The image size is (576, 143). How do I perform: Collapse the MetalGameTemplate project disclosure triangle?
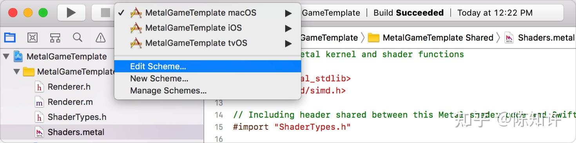tap(6, 57)
